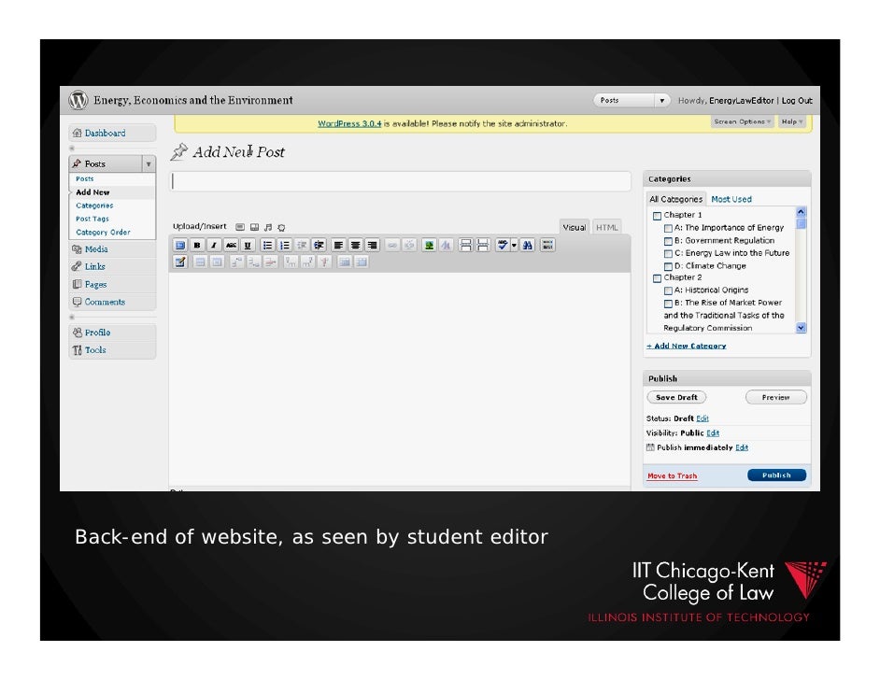Click the Add Audio music note icon
This screenshot has width=880, height=680.
(x=268, y=227)
